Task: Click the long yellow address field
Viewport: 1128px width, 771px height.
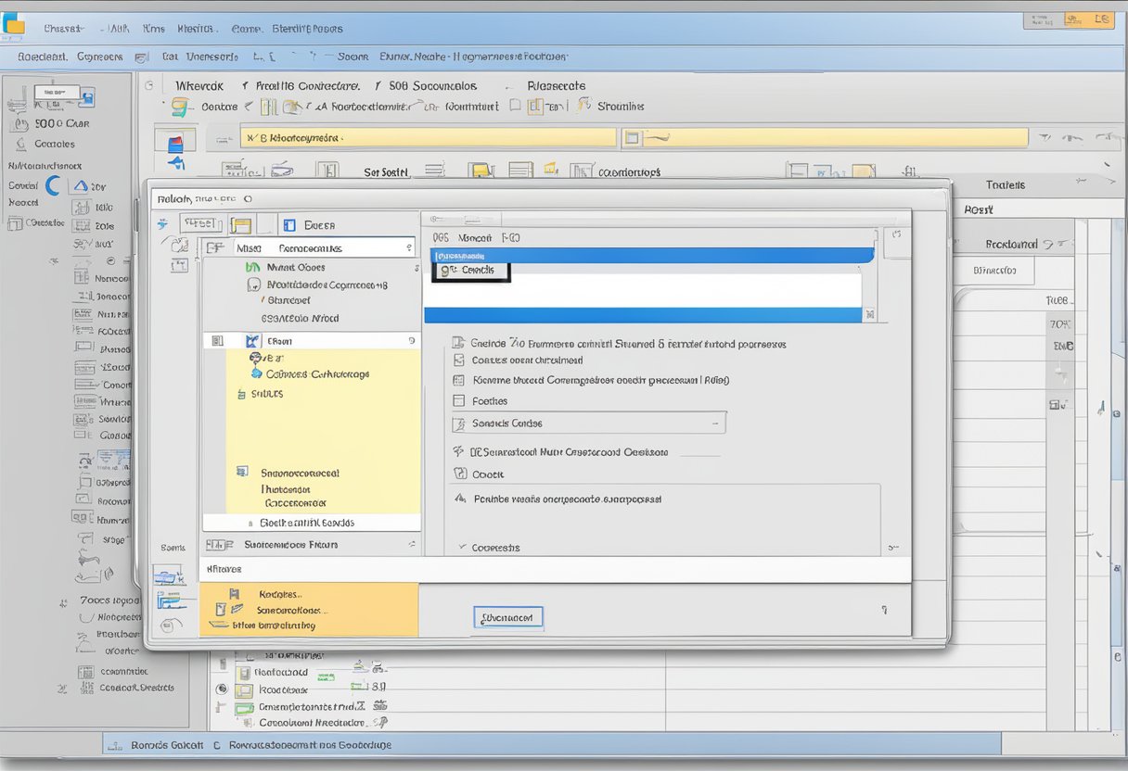Action: tap(429, 138)
